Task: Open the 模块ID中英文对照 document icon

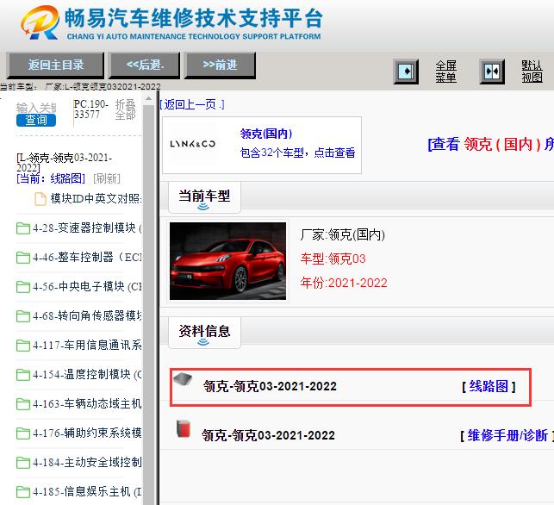Action: click(40, 198)
